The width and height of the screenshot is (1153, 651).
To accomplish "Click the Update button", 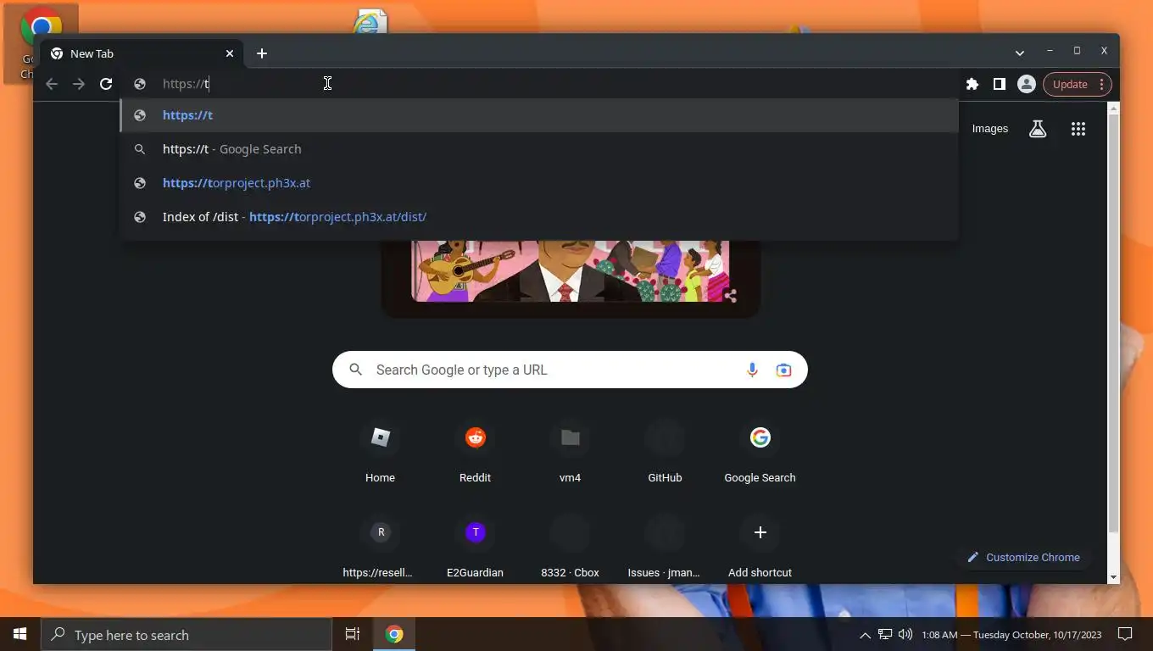I will (1070, 84).
